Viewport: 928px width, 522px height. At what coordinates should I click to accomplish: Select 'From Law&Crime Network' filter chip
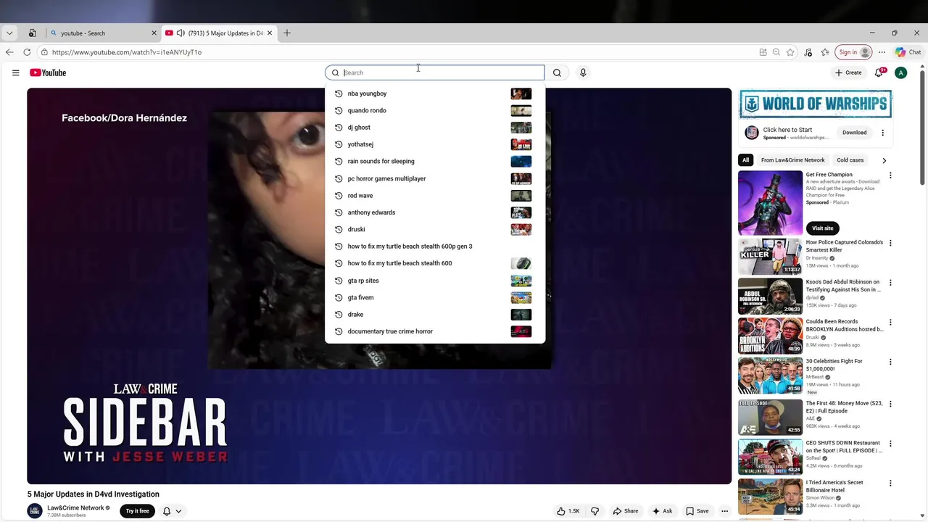[793, 160]
